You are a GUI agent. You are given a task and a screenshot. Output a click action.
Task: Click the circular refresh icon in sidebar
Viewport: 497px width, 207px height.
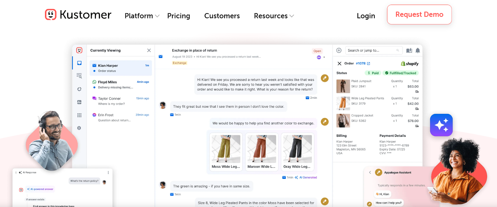point(79,89)
